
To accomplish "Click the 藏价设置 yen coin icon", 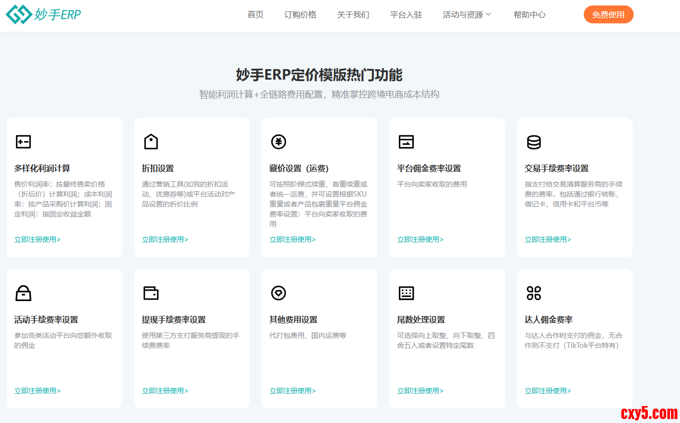I will [x=278, y=142].
